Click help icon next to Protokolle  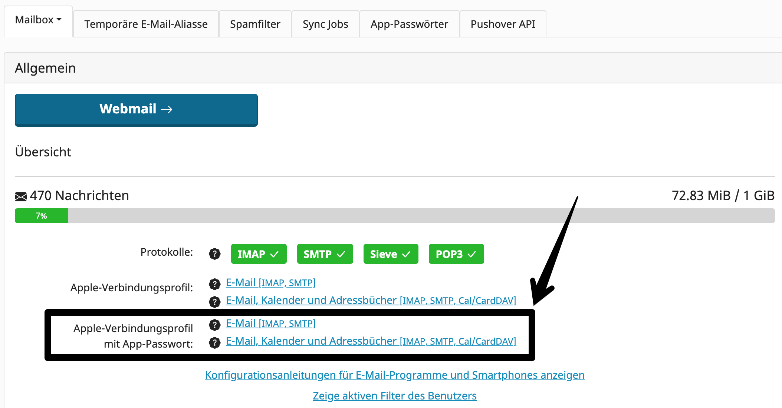pos(214,254)
